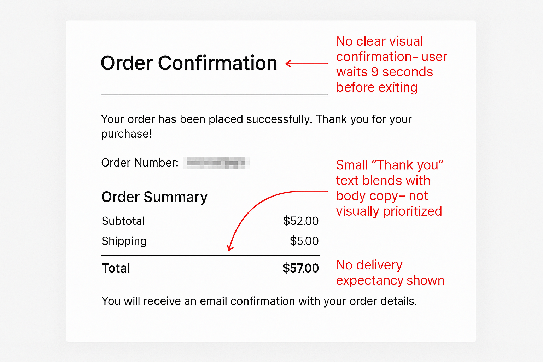
Task: Click the 'No delivery expectancy shown' note
Action: click(x=390, y=273)
